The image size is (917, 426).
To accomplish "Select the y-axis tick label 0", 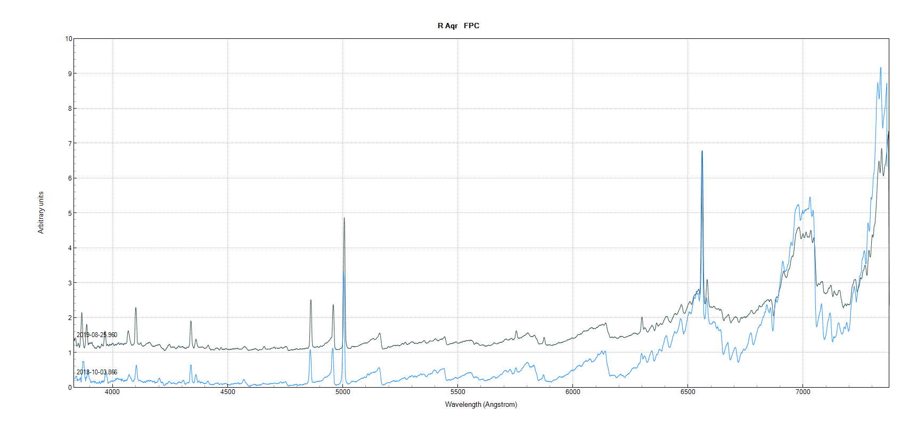I will click(70, 388).
